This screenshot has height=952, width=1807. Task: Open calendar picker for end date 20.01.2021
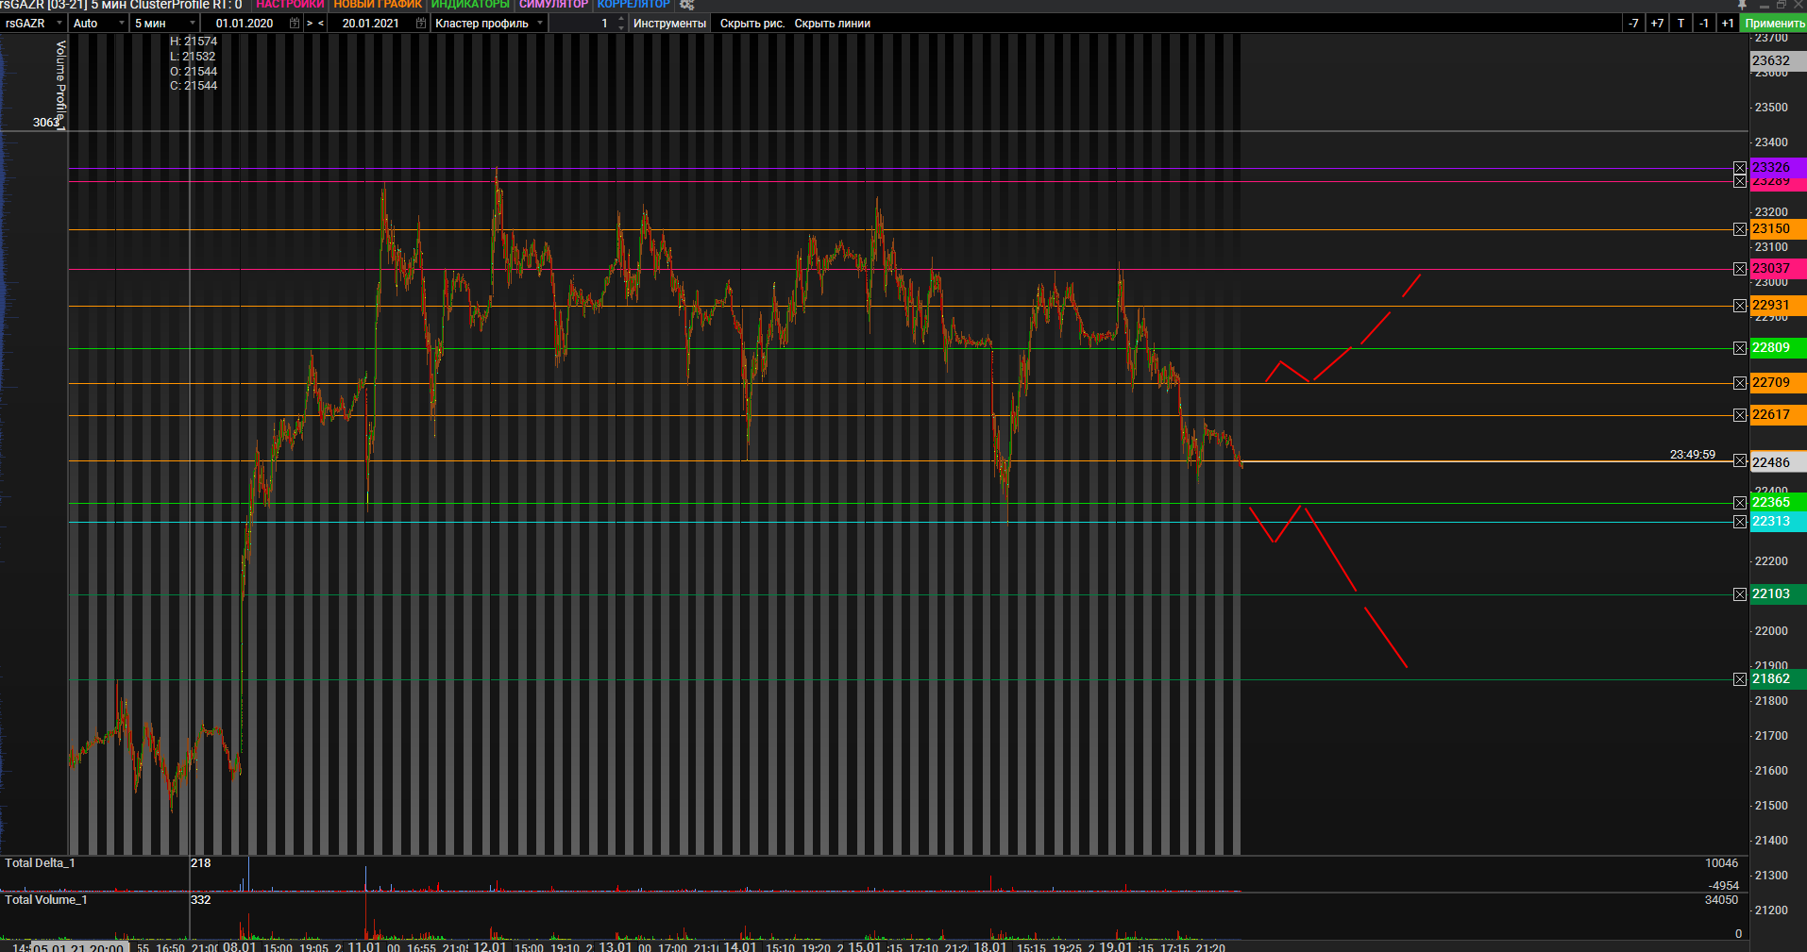pos(420,24)
